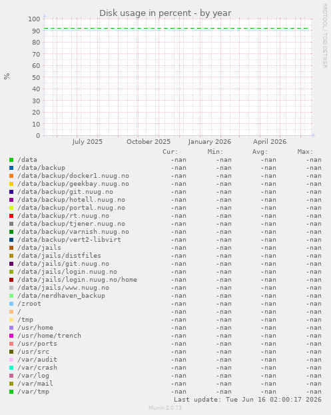Select the /data legend label
331x415 pixels.
click(x=27, y=160)
